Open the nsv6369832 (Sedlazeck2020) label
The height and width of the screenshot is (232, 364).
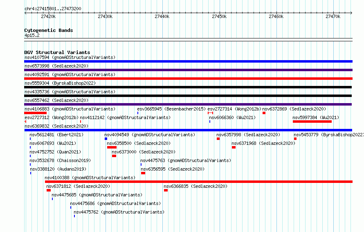click(56, 126)
